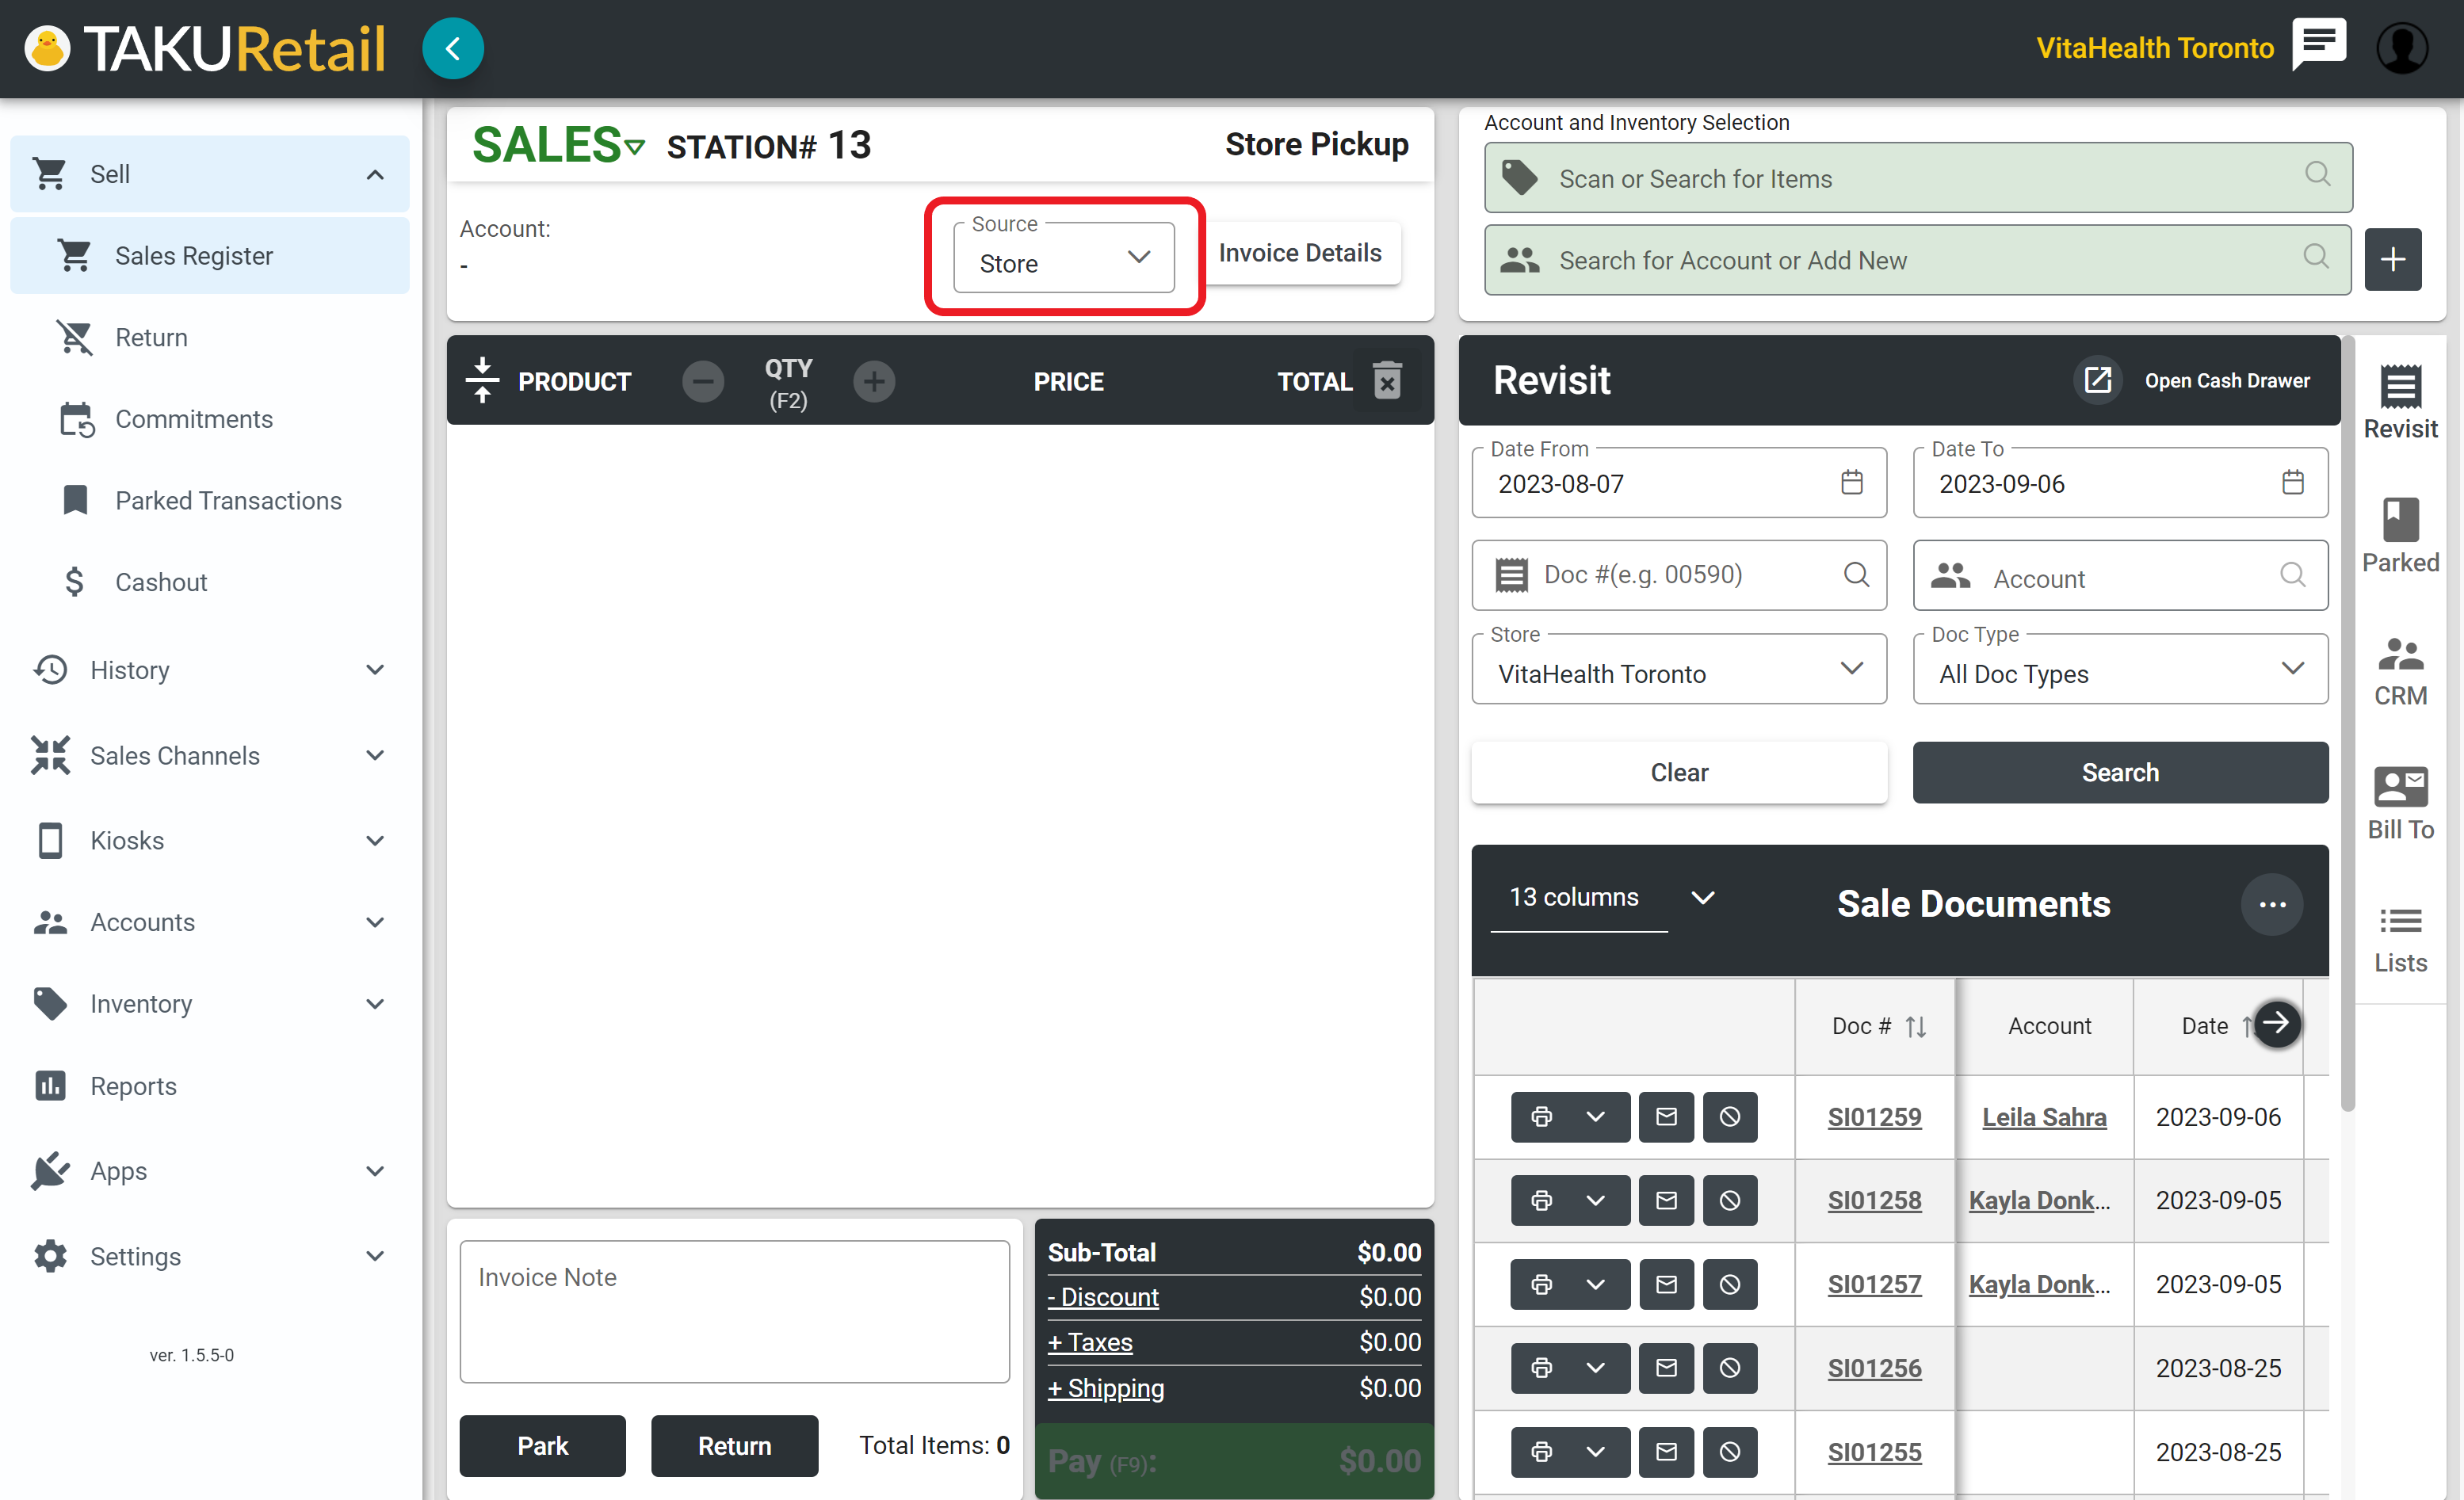Open Parked Transactions in the sidebar
Screen dimensions: 2464x1500
(x=228, y=500)
